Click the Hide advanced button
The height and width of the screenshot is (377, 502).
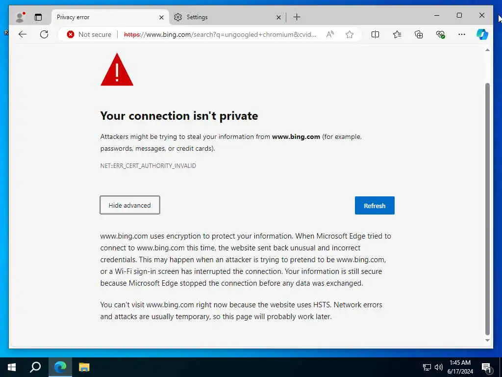[129, 205]
